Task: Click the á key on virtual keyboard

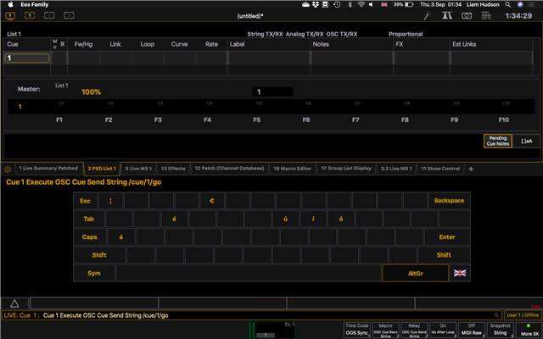Action: (x=120, y=237)
